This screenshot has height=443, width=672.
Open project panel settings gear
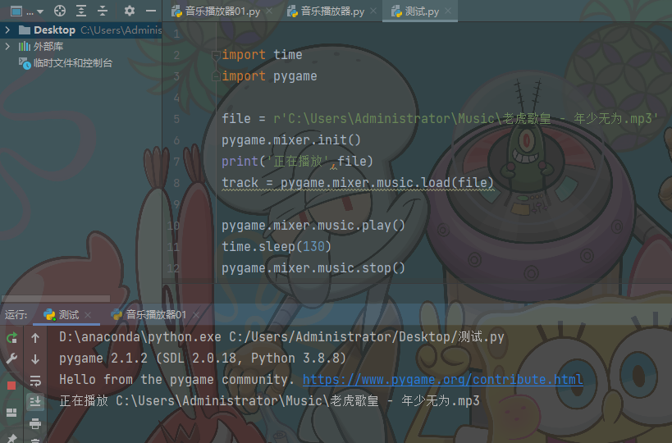130,11
